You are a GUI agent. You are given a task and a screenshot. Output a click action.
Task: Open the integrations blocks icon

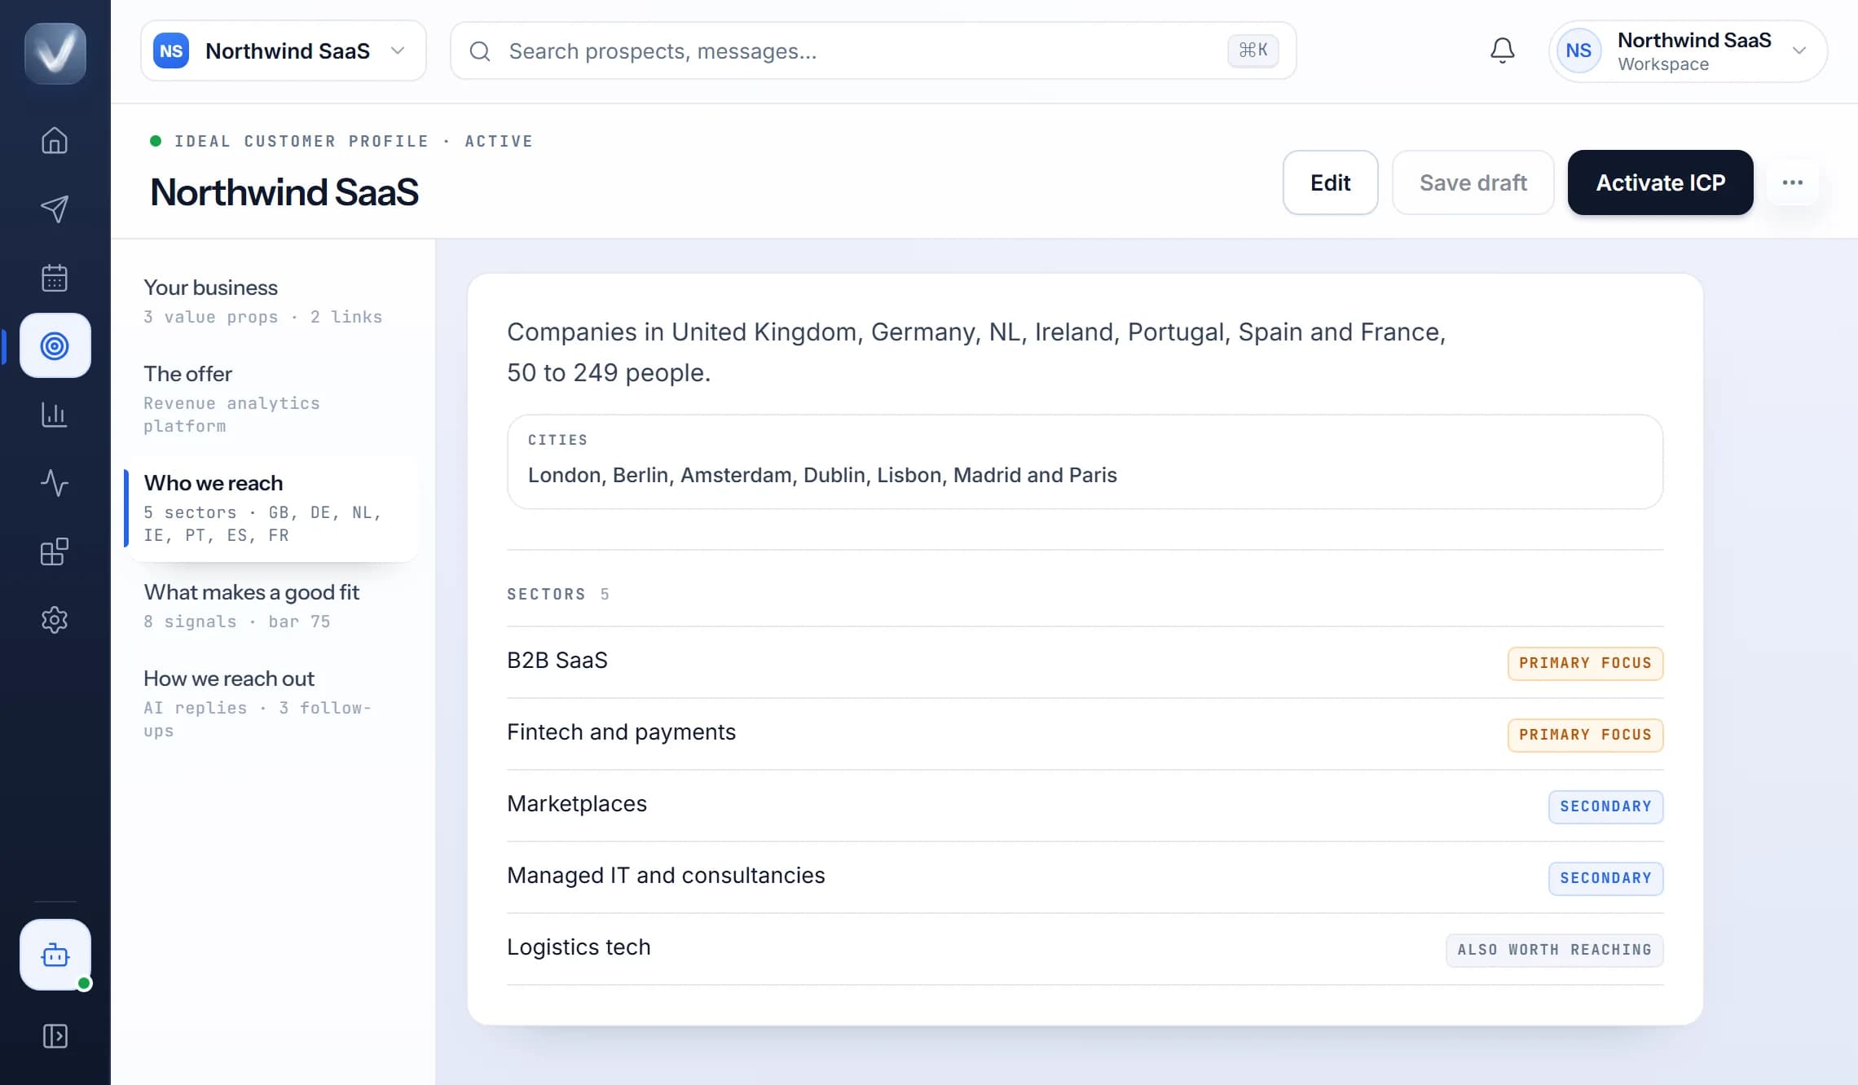pyautogui.click(x=55, y=551)
